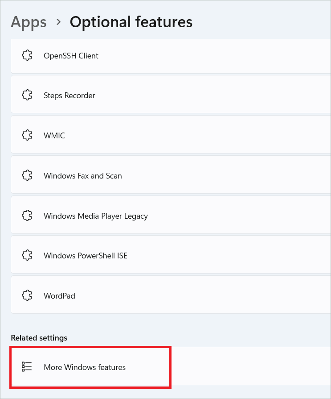Go back to Apps in breadcrumb
The image size is (331, 399).
29,22
